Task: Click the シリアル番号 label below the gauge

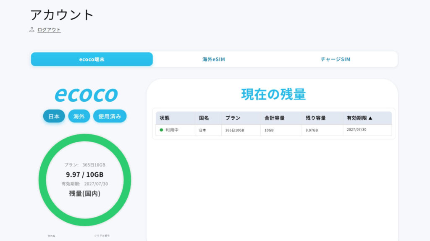Action: point(102,236)
